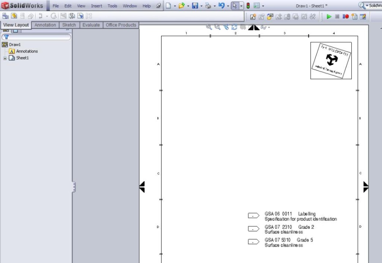Click the Make Block icon
The image size is (382, 263).
pos(253,17)
